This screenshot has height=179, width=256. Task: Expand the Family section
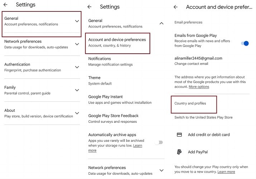[77, 90]
